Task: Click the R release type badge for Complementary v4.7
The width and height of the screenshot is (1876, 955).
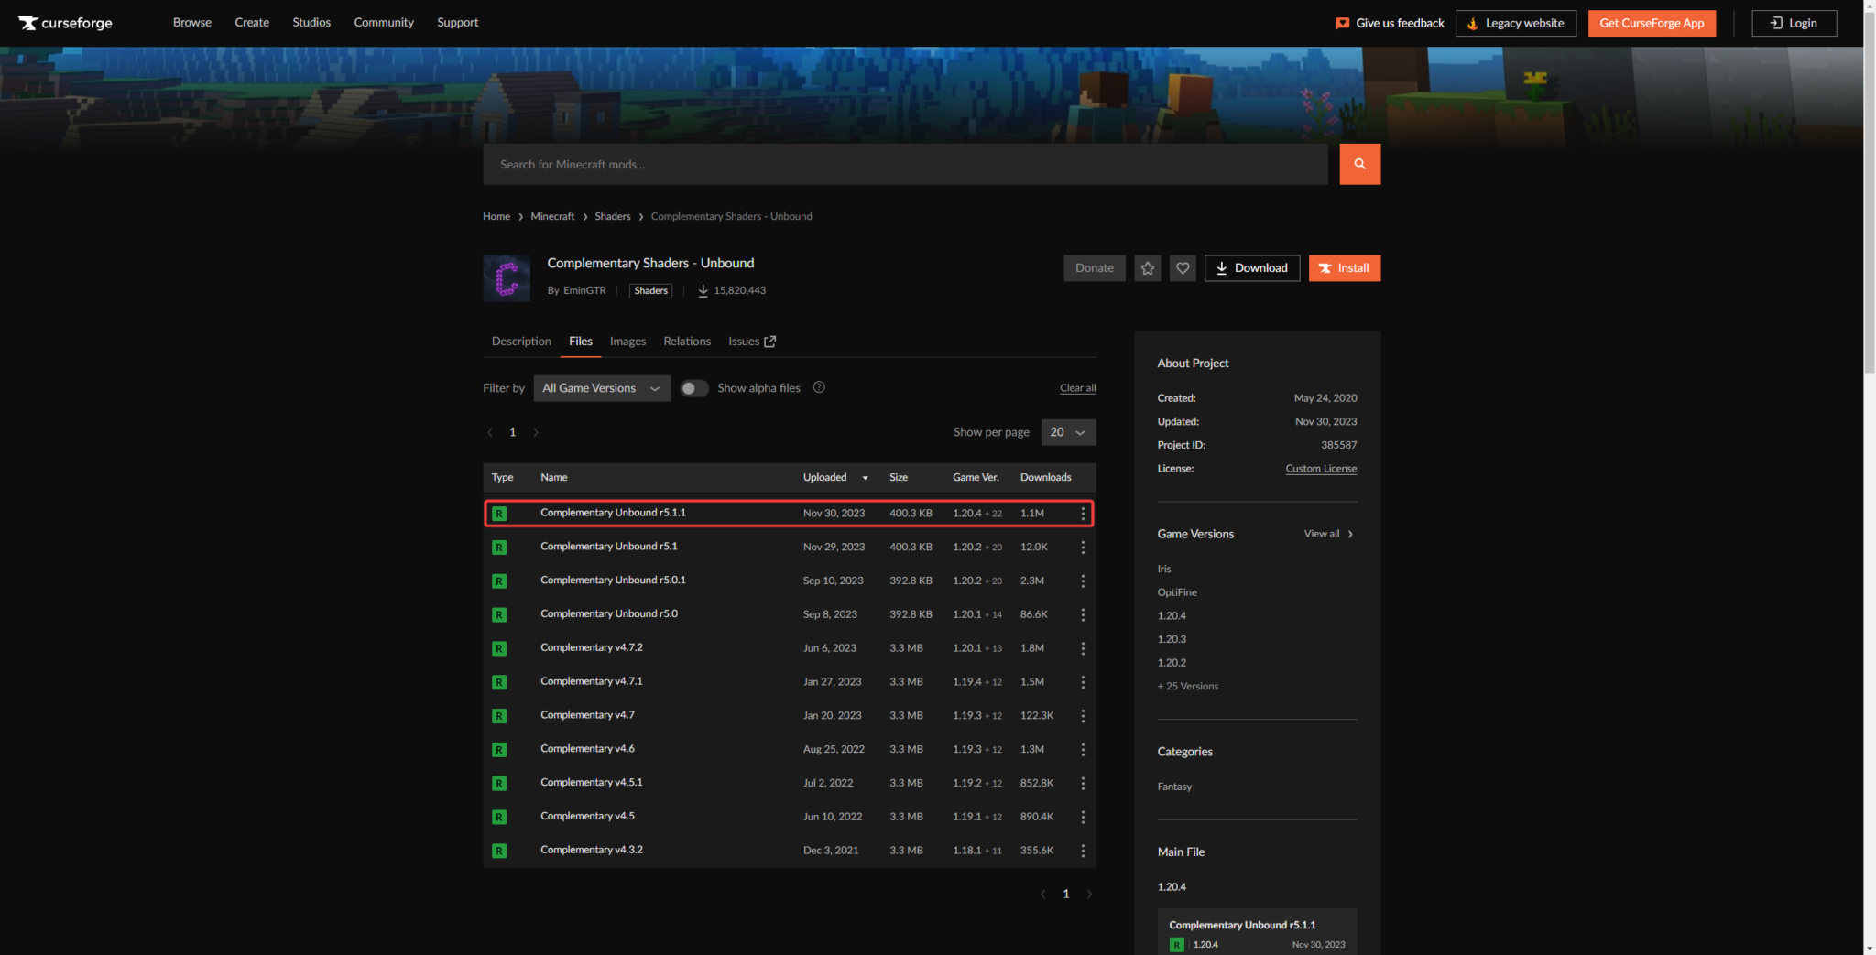Action: [499, 715]
